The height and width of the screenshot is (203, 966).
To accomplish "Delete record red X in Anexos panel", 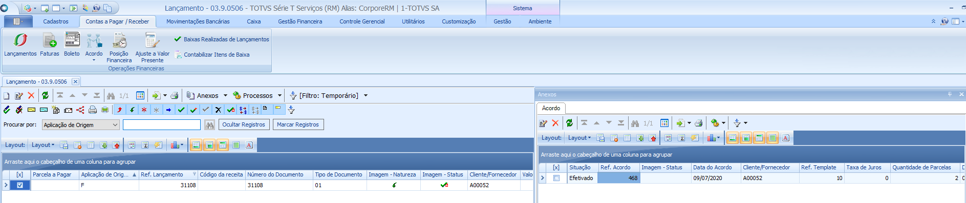I will click(555, 123).
